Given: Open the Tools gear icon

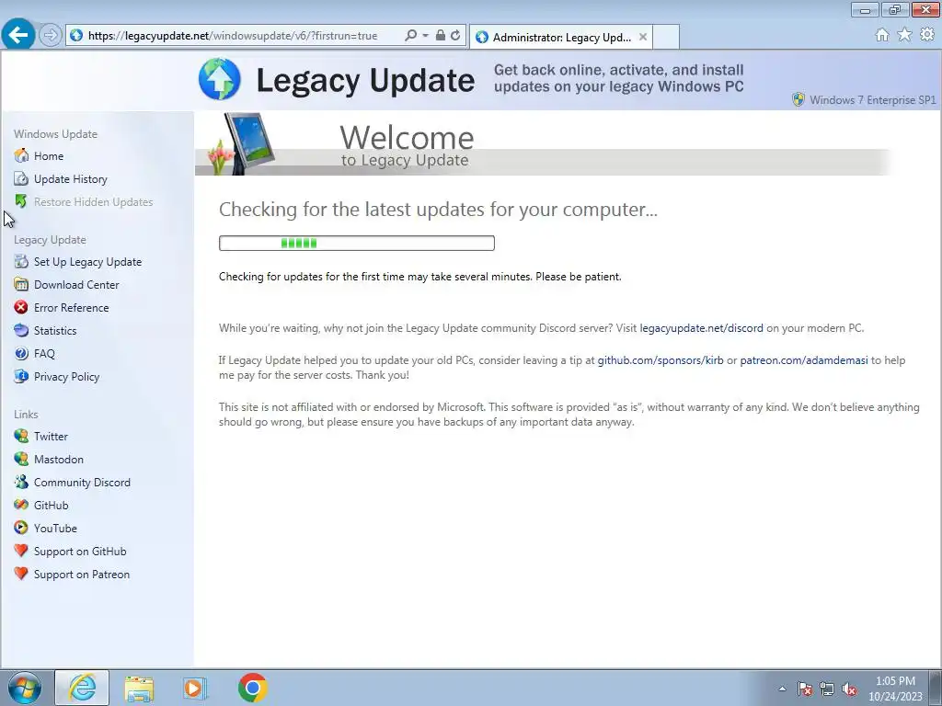Looking at the screenshot, I should [927, 35].
